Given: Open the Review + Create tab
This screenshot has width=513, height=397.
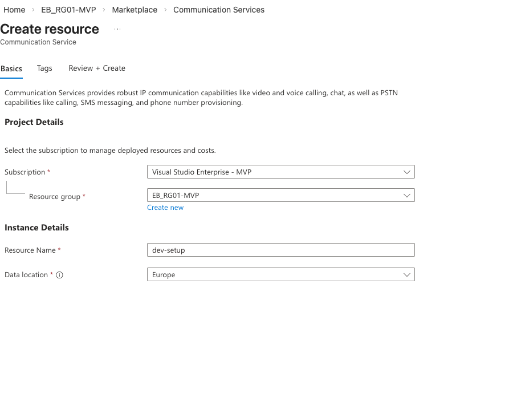Looking at the screenshot, I should pyautogui.click(x=96, y=68).
